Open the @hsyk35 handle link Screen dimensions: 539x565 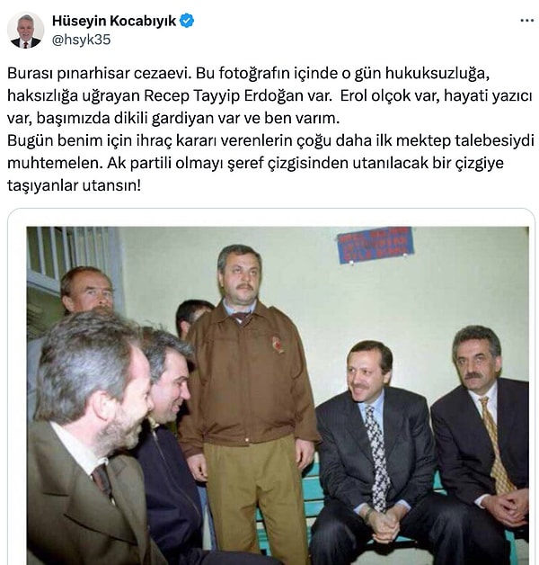click(82, 40)
